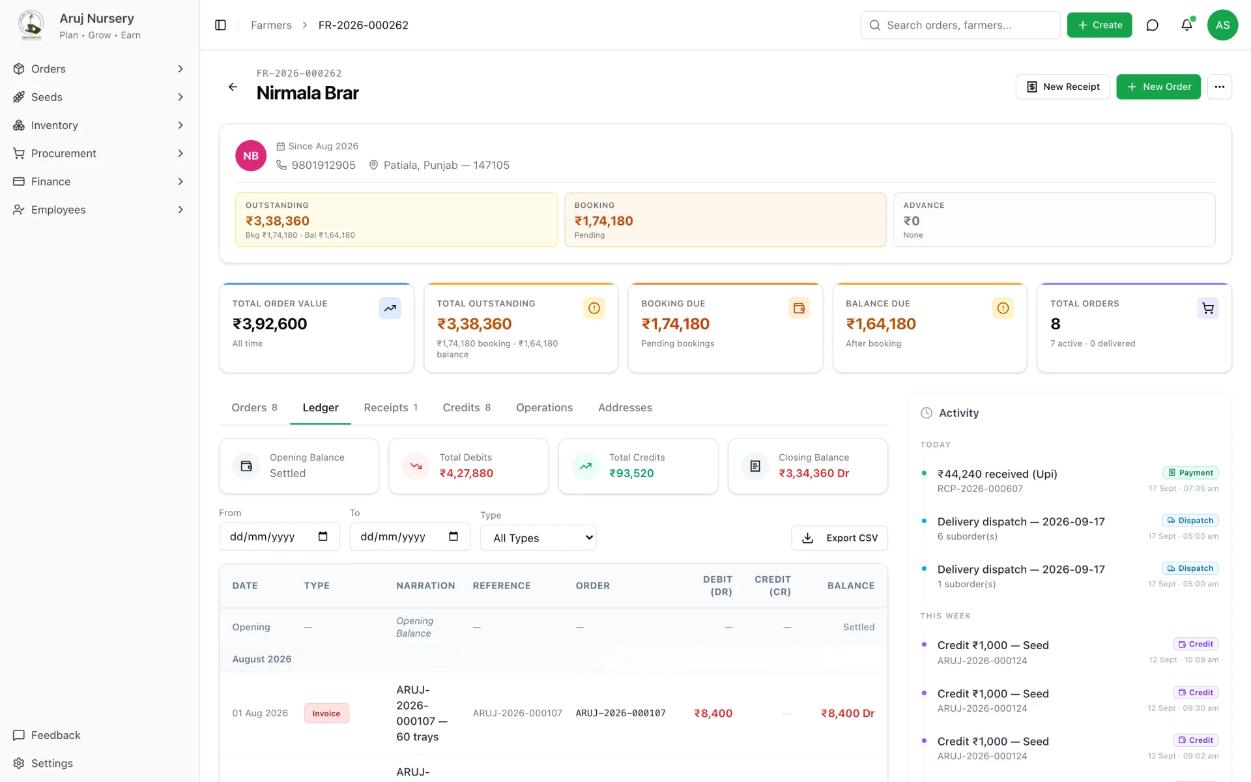Focus the search orders, farmers field
The width and height of the screenshot is (1251, 782).
960,25
